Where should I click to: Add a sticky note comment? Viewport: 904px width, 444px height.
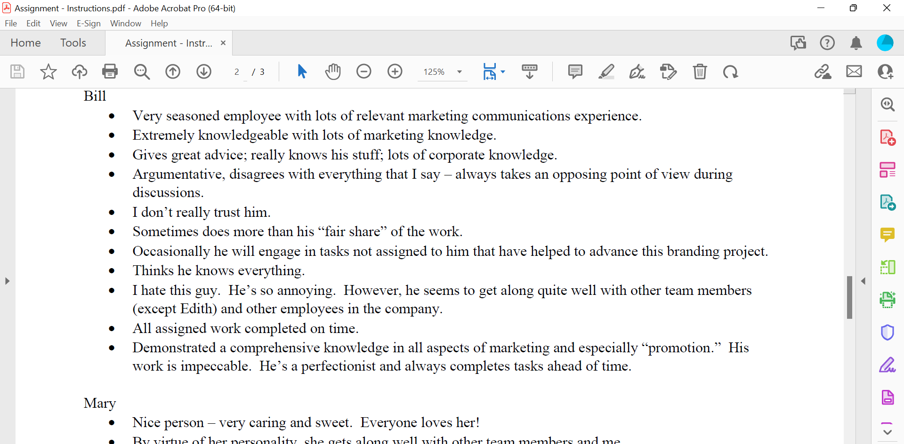tap(575, 71)
